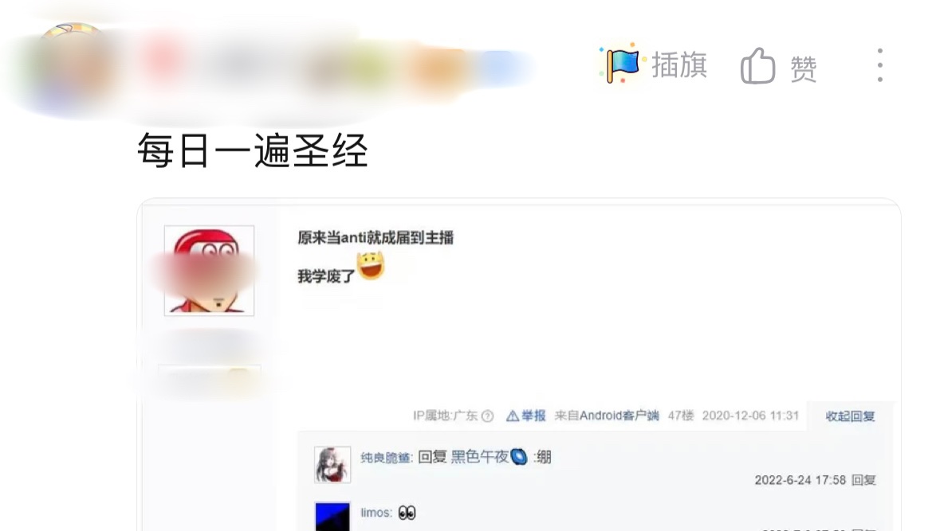
Task: Open 纯良脆鲨 user profile link
Action: point(385,458)
